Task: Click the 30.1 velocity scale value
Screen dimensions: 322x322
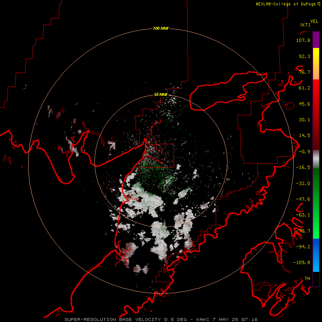Action: (x=304, y=120)
